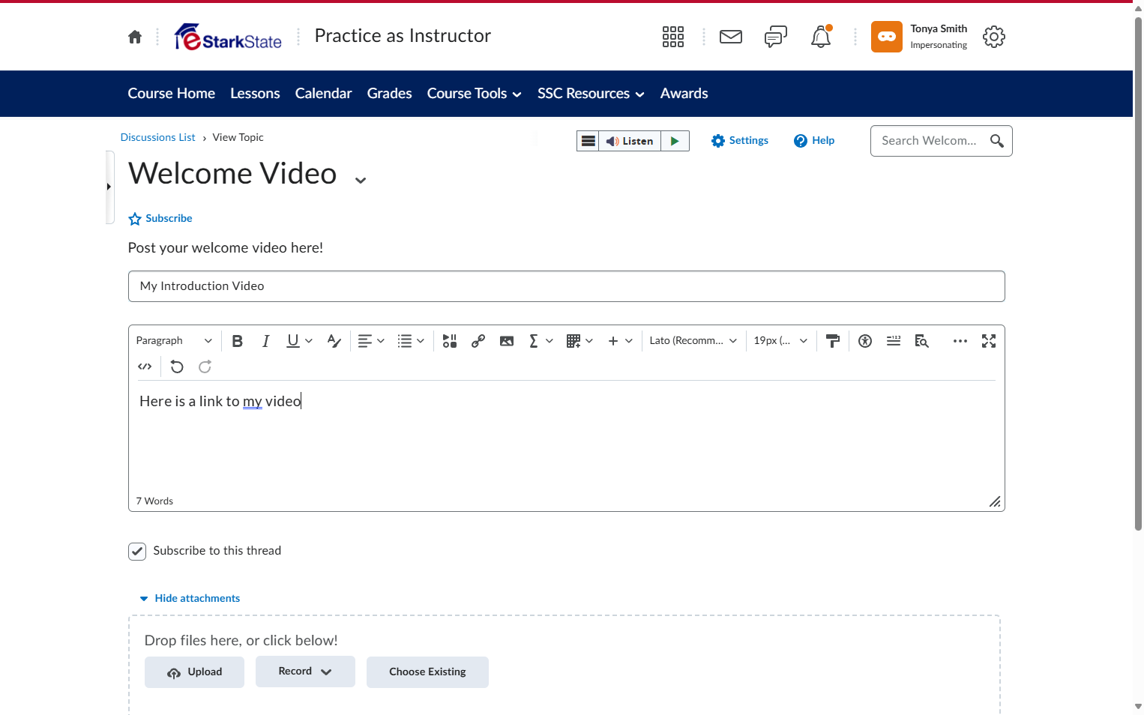Open the subscription alerts chat icon
Image resolution: width=1144 pixels, height=715 pixels.
[x=776, y=37]
